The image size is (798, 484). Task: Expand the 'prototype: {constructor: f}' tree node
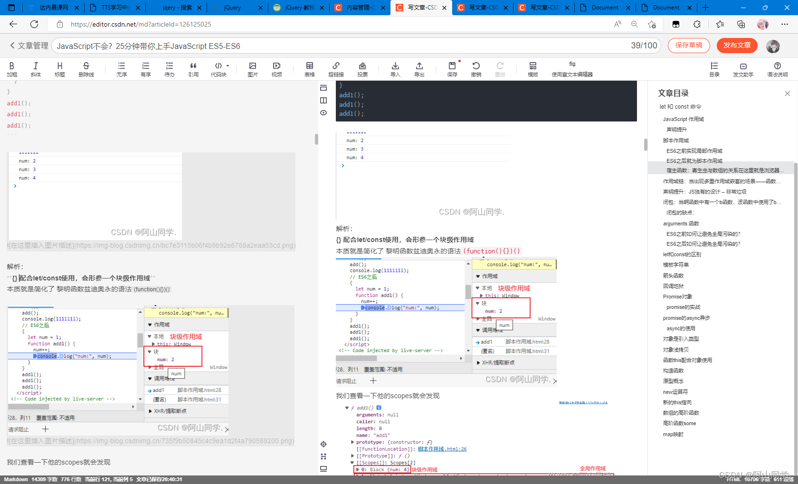[352, 442]
